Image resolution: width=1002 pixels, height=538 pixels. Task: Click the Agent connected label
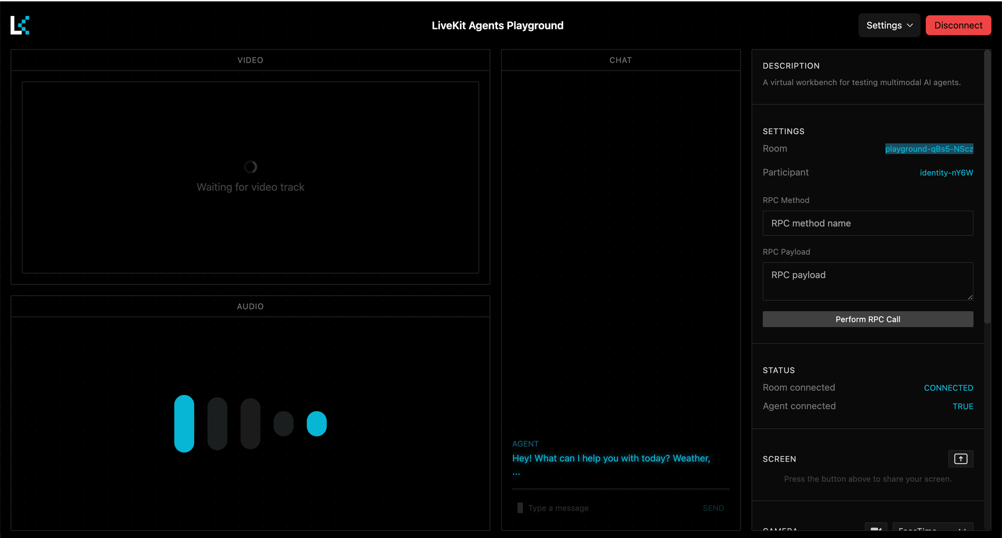point(799,406)
